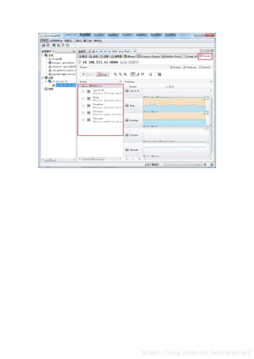Click the equals reset-height icon below timeline
This screenshot has height=359, width=254.
click(x=139, y=159)
